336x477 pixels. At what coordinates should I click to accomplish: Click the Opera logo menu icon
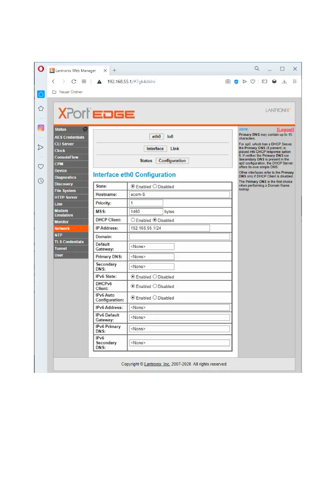[41, 69]
